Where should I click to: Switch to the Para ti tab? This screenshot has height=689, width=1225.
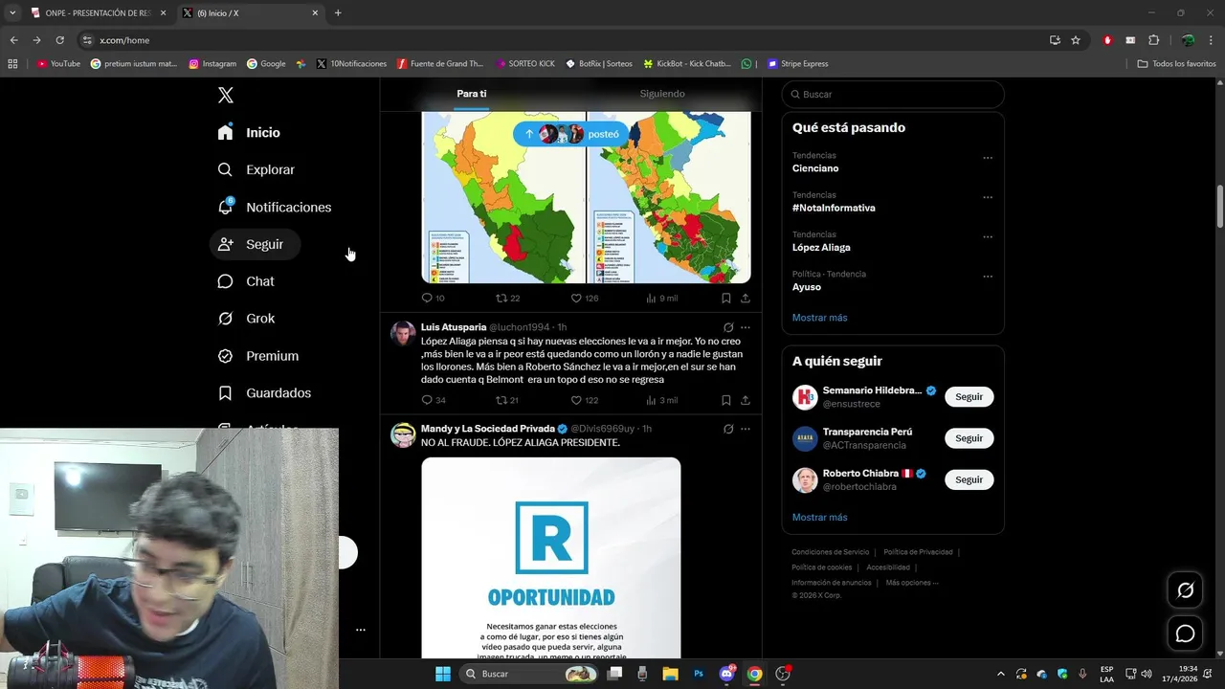click(x=471, y=94)
